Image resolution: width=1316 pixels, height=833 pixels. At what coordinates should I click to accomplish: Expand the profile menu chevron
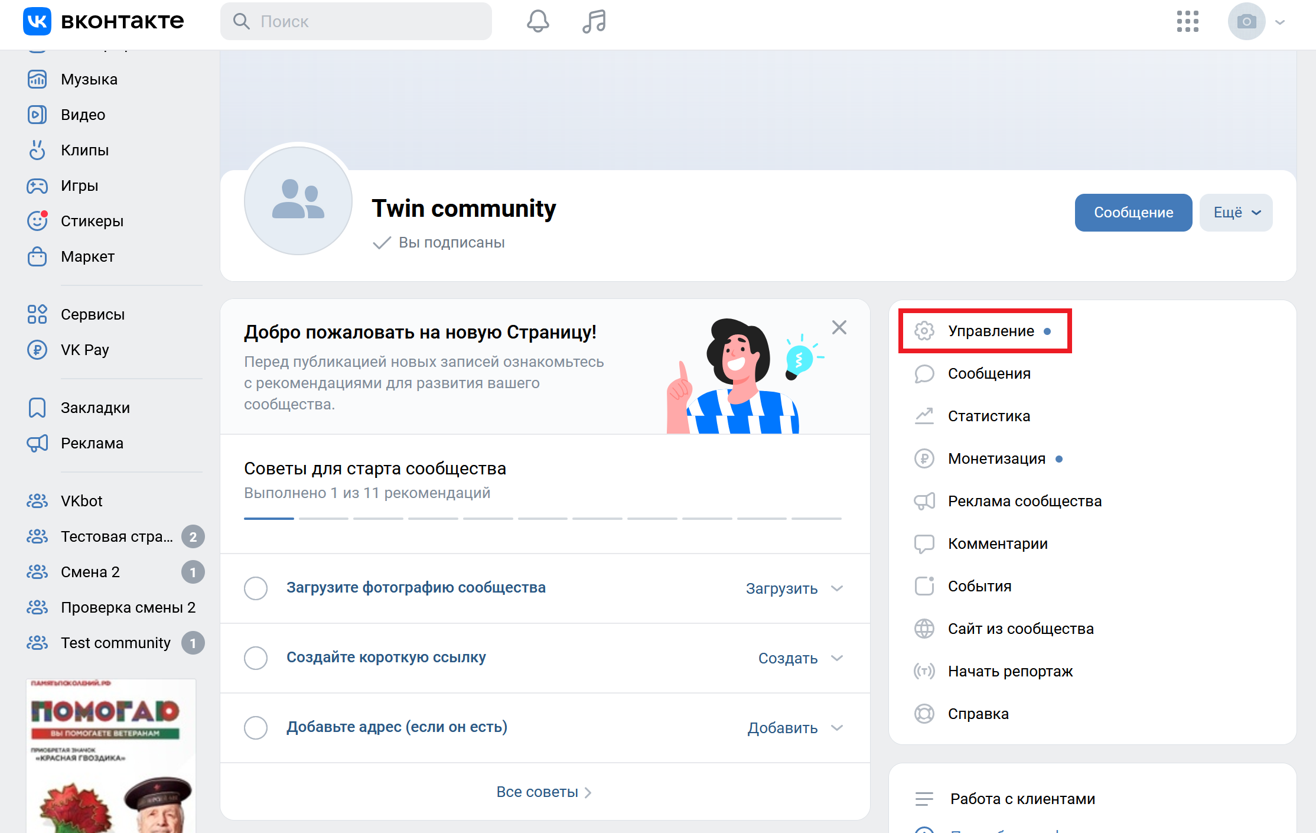pos(1280,22)
